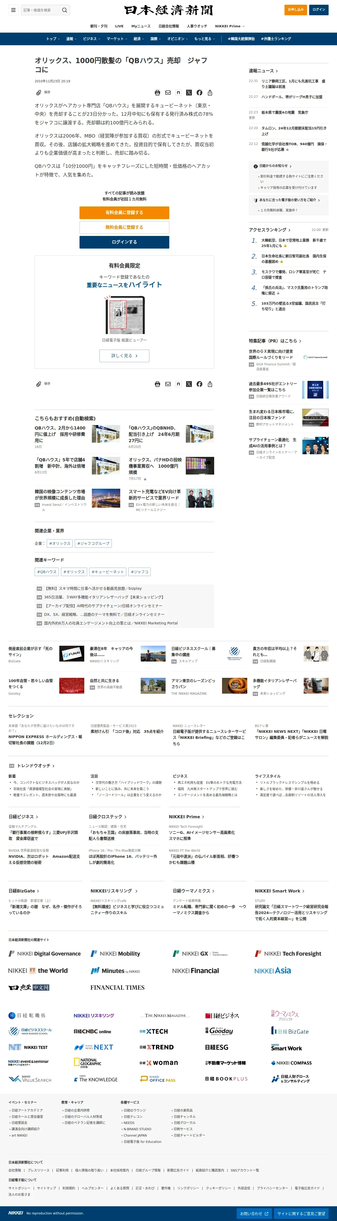The width and height of the screenshot is (337, 1221).
Task: Click the bottom 保存 paperclip icon
Action: tap(39, 384)
